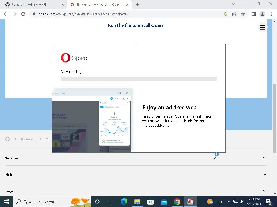Viewport: 277px width, 207px height.
Task: View site info via the padlock icon
Action: (x=34, y=14)
